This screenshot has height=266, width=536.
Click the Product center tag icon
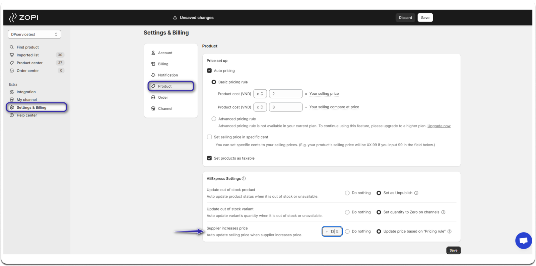[x=12, y=63]
